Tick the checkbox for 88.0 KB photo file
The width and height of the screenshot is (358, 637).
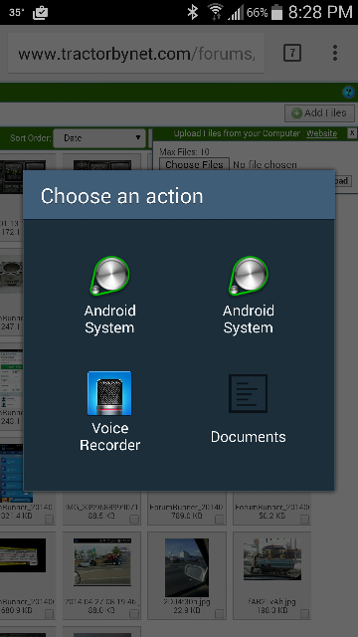click(x=134, y=613)
